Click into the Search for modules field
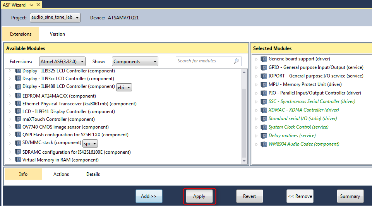The height and width of the screenshot is (206, 372). [204, 61]
